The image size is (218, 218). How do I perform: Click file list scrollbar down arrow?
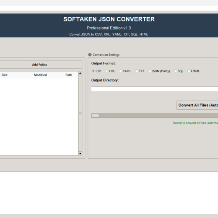[x=80, y=154]
